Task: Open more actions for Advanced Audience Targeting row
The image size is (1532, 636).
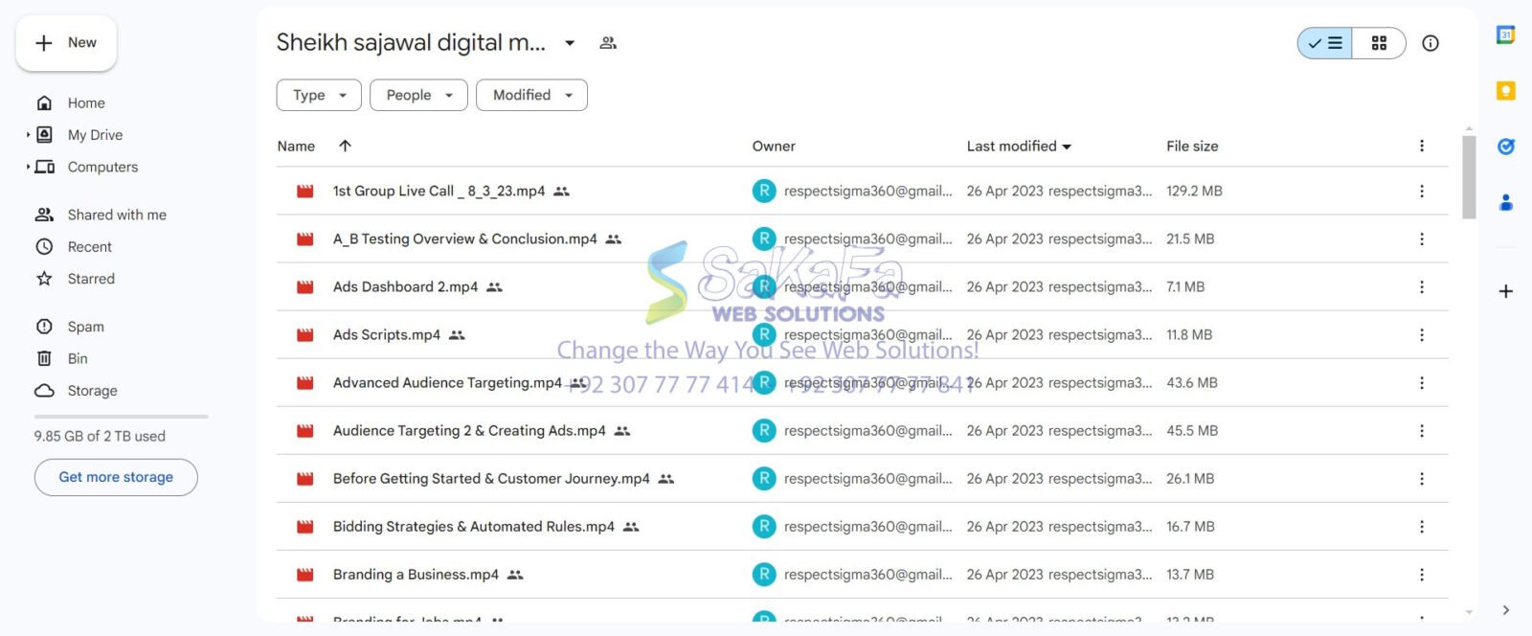Action: click(1422, 383)
